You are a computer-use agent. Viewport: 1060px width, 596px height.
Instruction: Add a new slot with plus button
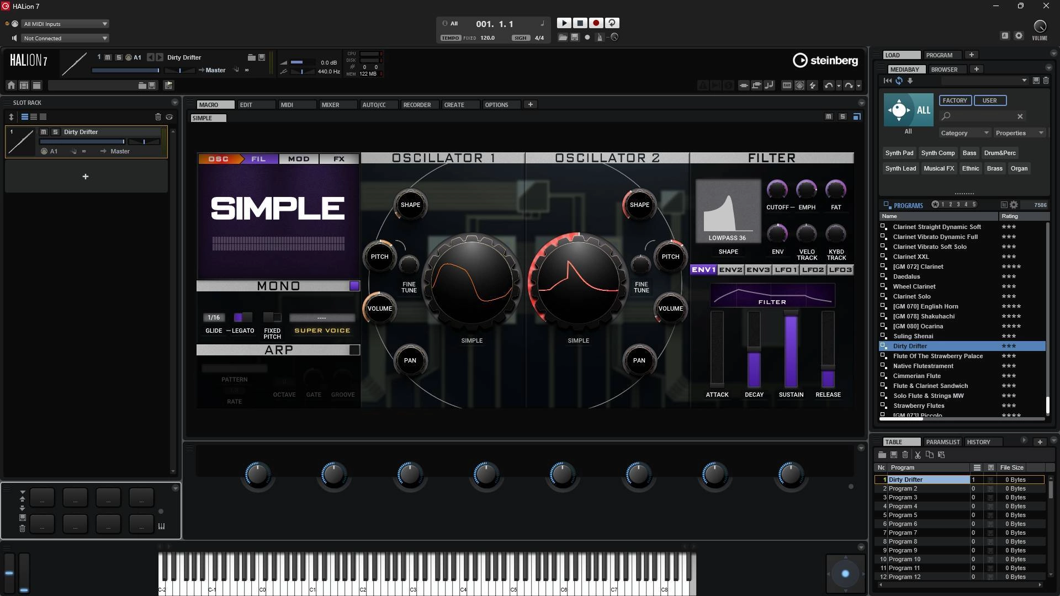pyautogui.click(x=86, y=177)
